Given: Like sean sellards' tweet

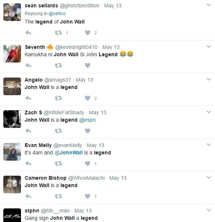Looking at the screenshot, I should coord(88,33).
